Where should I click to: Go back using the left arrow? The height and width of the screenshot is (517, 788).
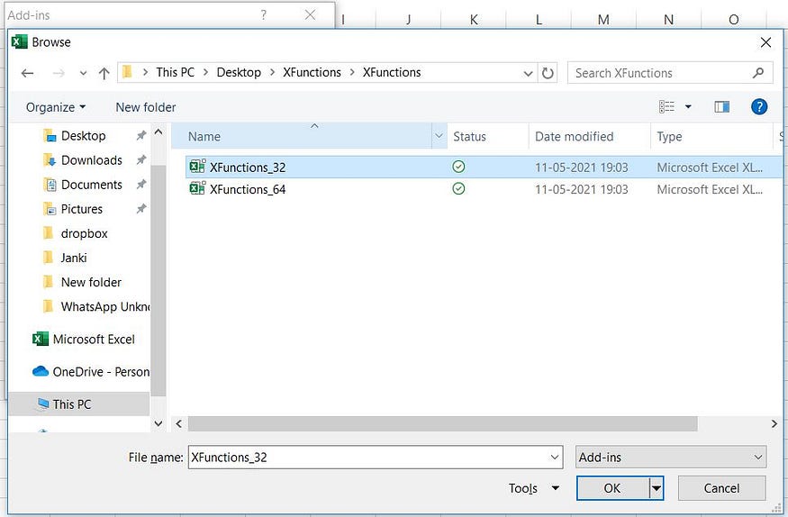28,73
